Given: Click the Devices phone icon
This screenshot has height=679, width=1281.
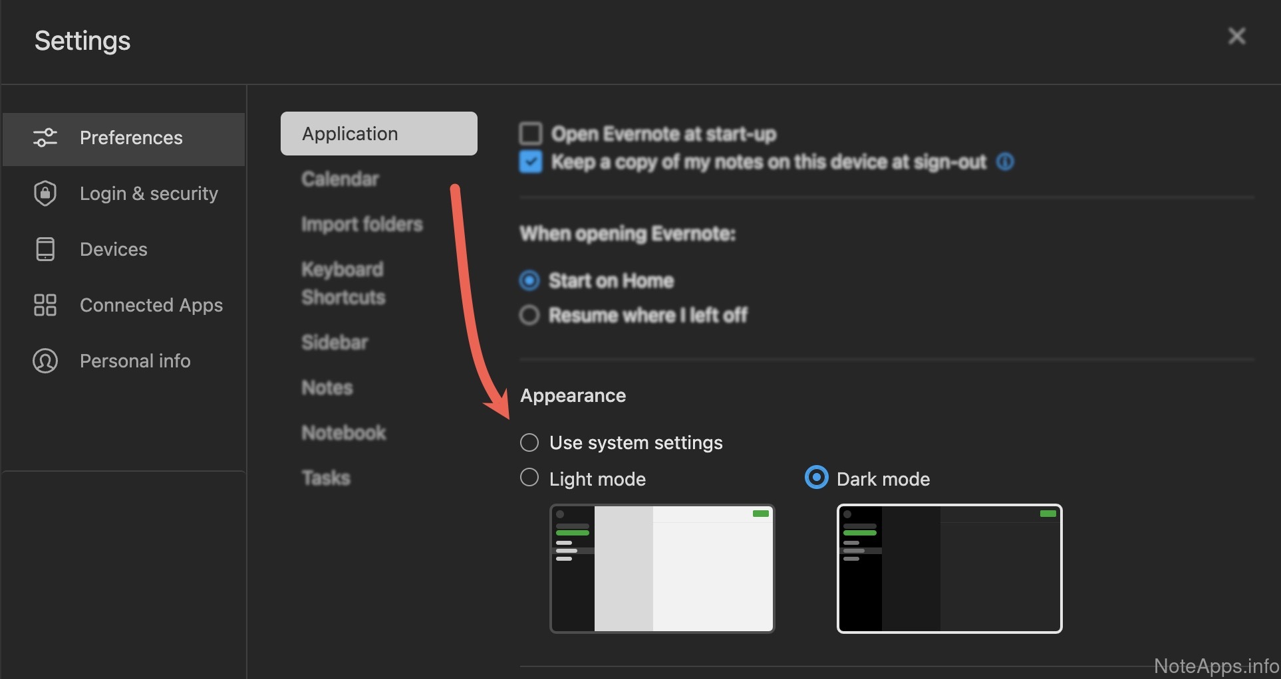Looking at the screenshot, I should (x=45, y=249).
